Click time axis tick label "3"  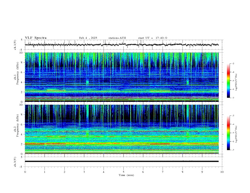coord(84,172)
